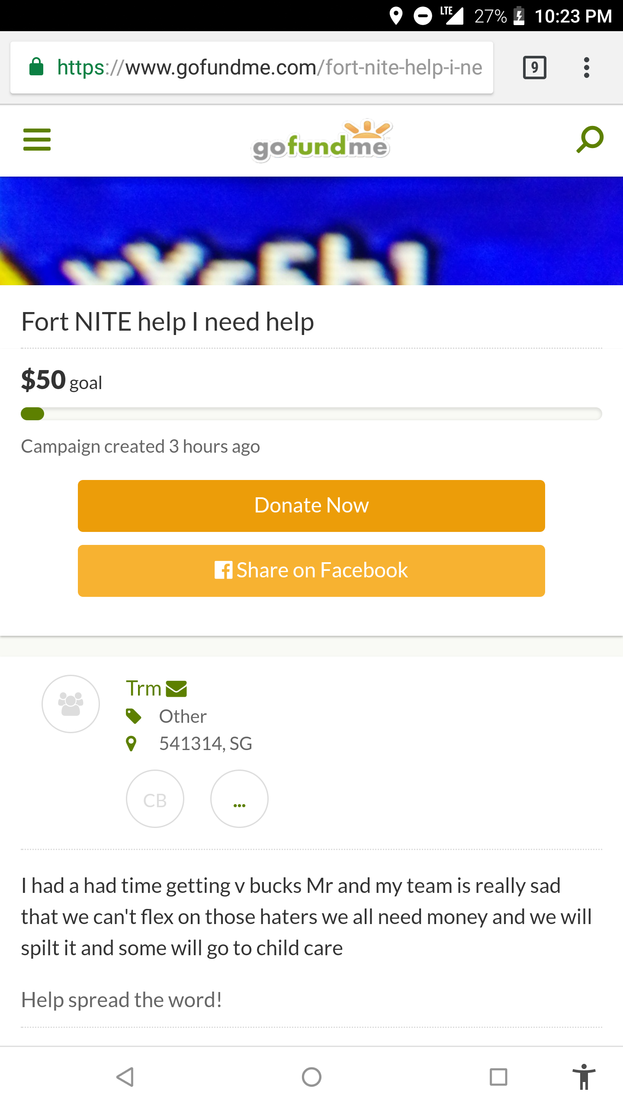Expand more team members ellipsis circle

tap(239, 799)
